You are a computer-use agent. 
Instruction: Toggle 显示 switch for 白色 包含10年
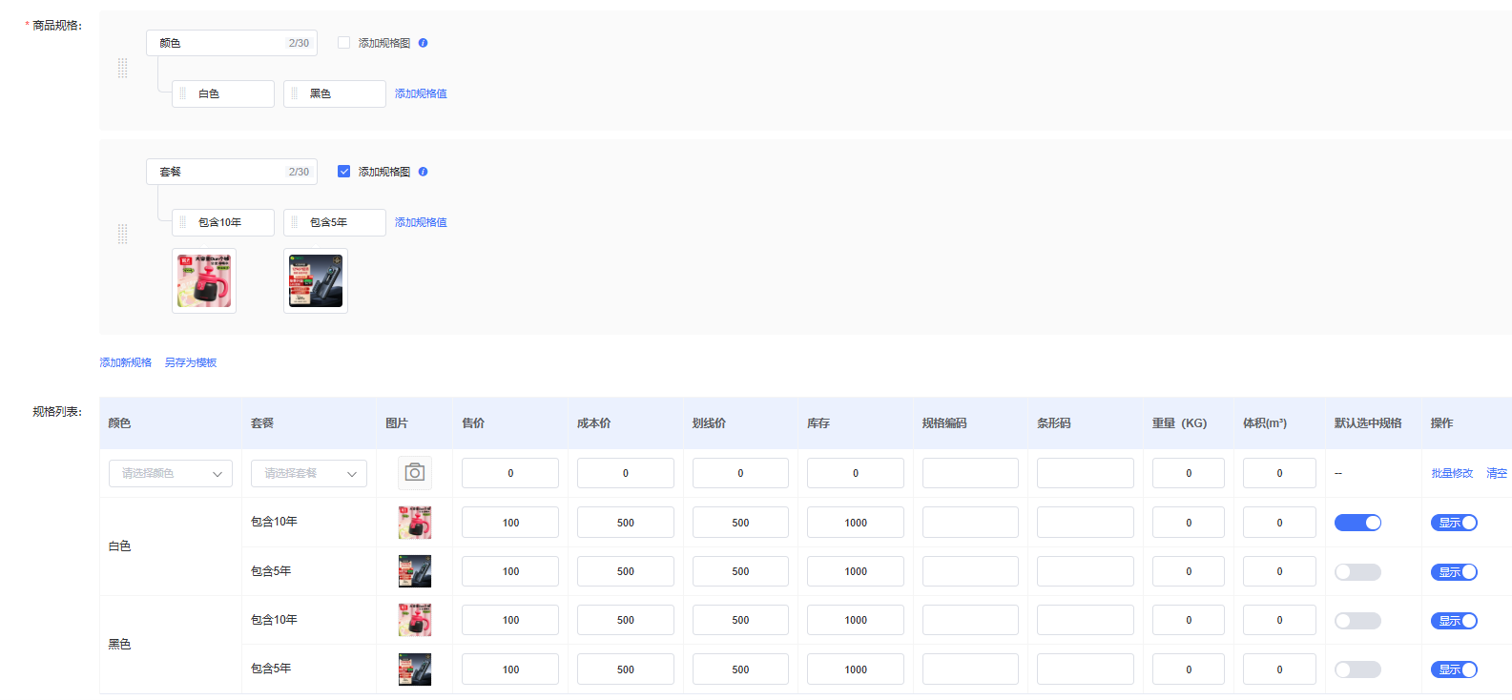pyautogui.click(x=1454, y=523)
